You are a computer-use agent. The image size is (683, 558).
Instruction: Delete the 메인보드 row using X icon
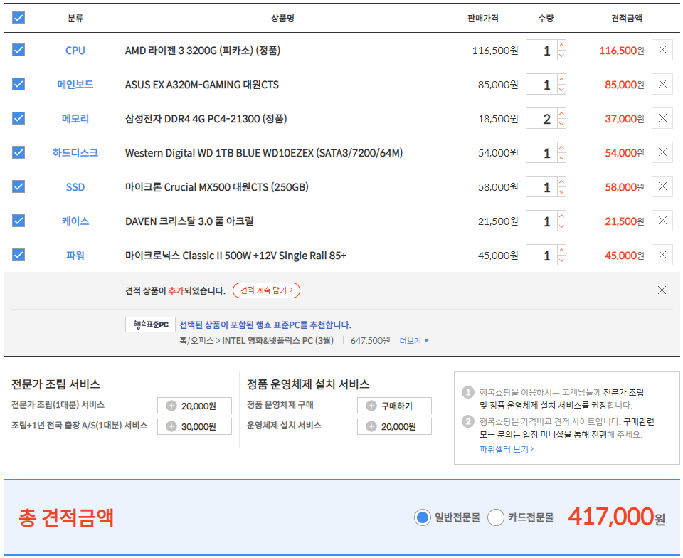point(662,85)
